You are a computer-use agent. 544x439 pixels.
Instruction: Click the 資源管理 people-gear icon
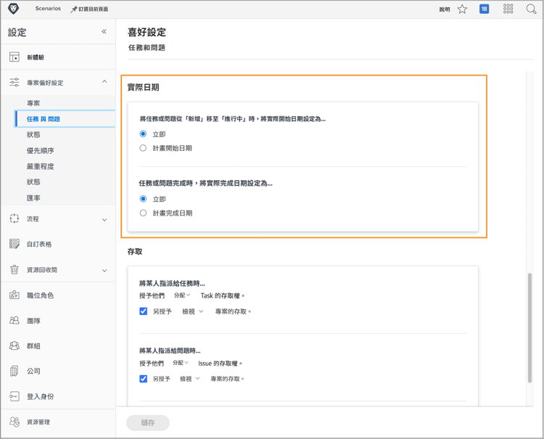point(15,422)
